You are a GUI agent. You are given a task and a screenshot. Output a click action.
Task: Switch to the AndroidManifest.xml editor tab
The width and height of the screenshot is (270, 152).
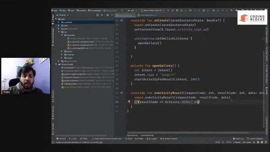(x=148, y=15)
